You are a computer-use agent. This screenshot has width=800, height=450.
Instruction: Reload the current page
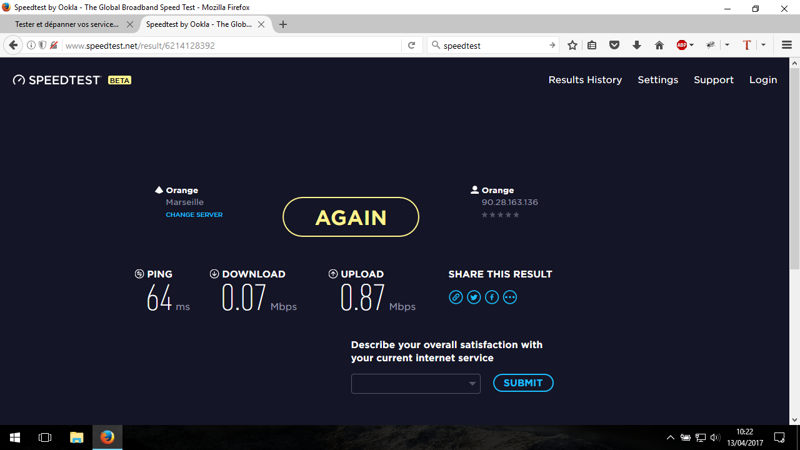click(x=411, y=45)
